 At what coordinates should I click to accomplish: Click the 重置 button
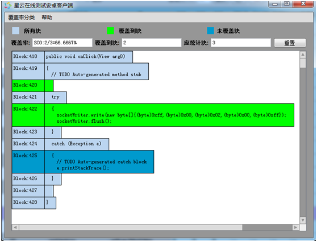coord(290,43)
